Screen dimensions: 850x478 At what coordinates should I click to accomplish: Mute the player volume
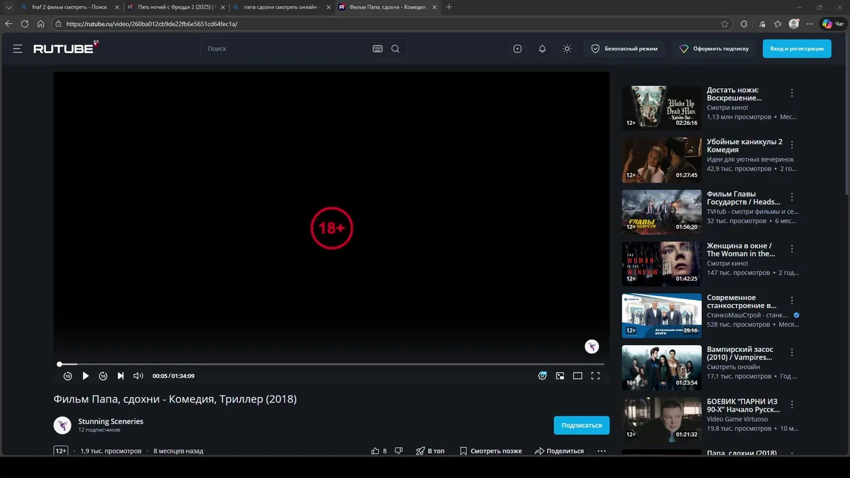(x=138, y=376)
